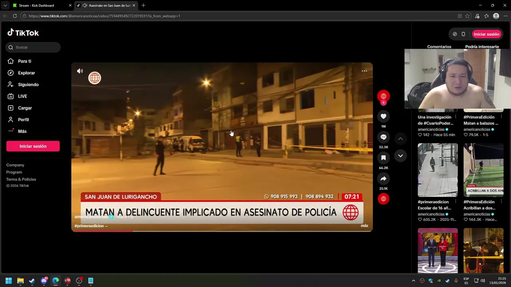511x287 pixels.
Task: Open the Escolar de 16 años video thumbnail
Action: [x=438, y=170]
